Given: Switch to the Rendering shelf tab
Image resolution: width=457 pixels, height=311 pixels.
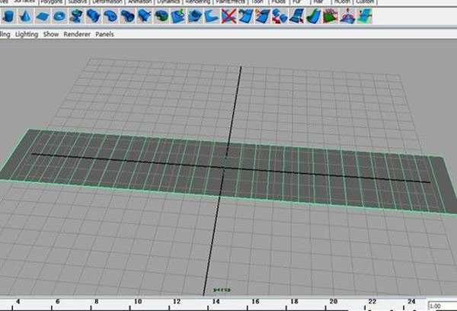Looking at the screenshot, I should click(x=198, y=2).
